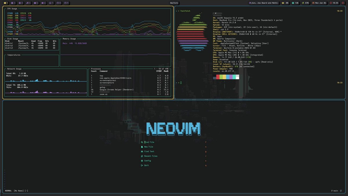Image resolution: width=348 pixels, height=196 pixels.
Task: Click the 'Command' column header in Processes
Action: 104,71
